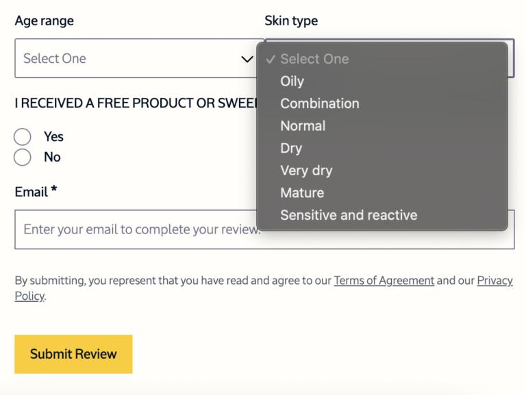Click the Age range dropdown chevron

(247, 59)
